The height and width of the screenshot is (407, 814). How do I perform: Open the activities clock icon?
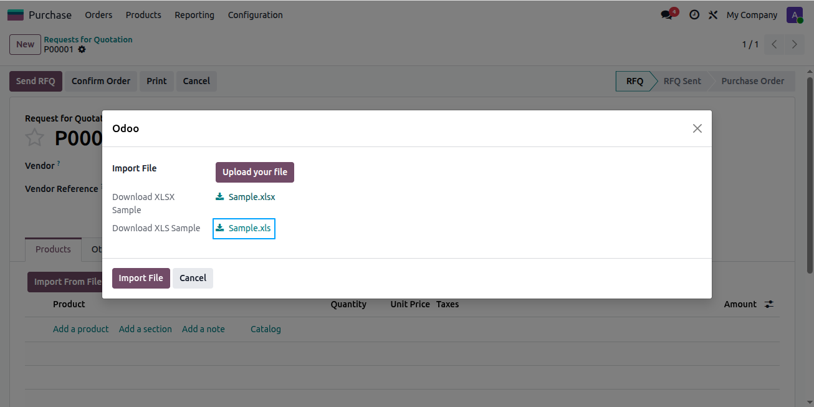(694, 15)
